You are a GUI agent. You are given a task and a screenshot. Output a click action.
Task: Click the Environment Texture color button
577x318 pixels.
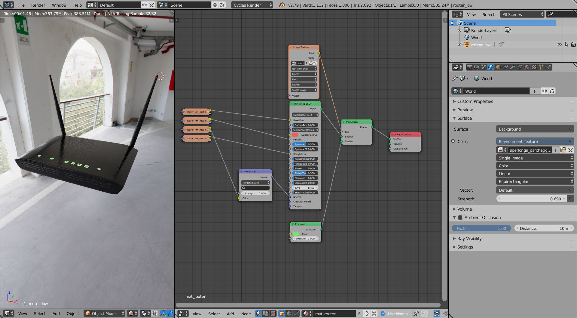tap(535, 141)
